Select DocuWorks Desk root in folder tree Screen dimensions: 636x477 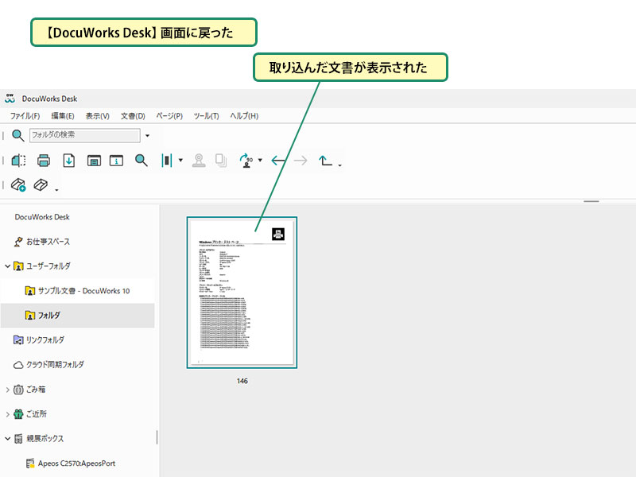tap(42, 217)
